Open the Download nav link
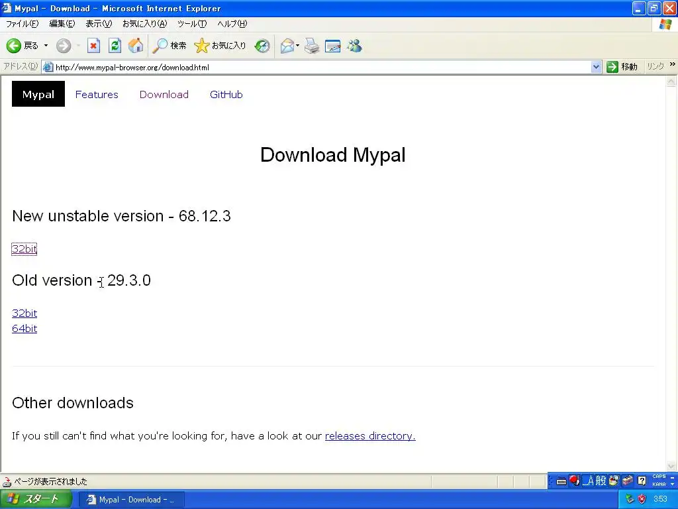This screenshot has width=678, height=509. (164, 94)
